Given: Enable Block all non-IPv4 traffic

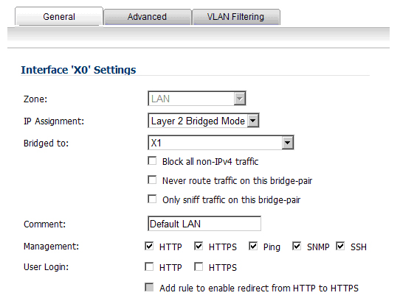Looking at the screenshot, I should coord(152,161).
